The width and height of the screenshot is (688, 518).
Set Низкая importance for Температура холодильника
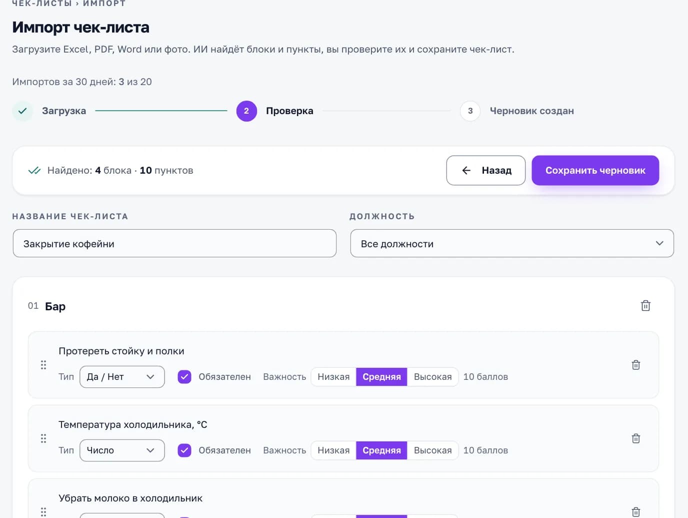point(333,450)
